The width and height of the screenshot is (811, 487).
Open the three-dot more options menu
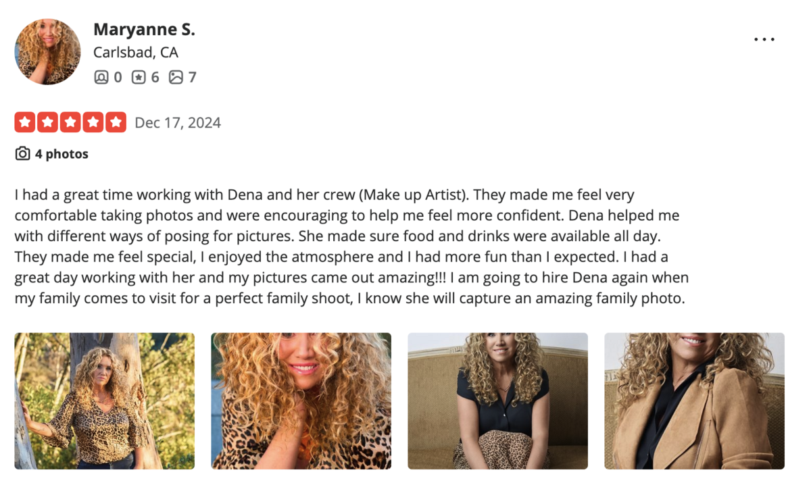[764, 39]
